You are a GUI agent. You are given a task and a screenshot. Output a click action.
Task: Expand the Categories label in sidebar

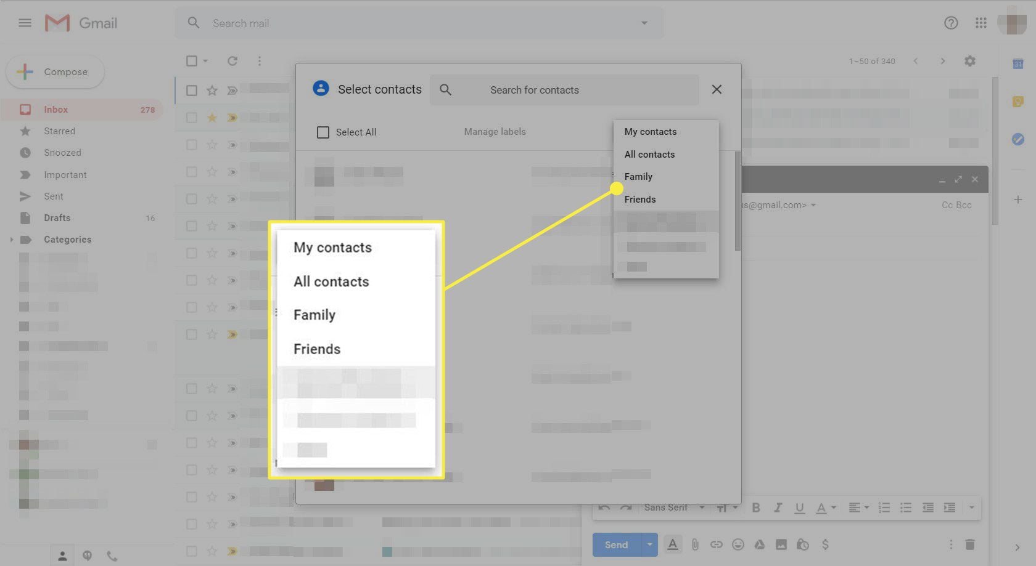[11, 240]
